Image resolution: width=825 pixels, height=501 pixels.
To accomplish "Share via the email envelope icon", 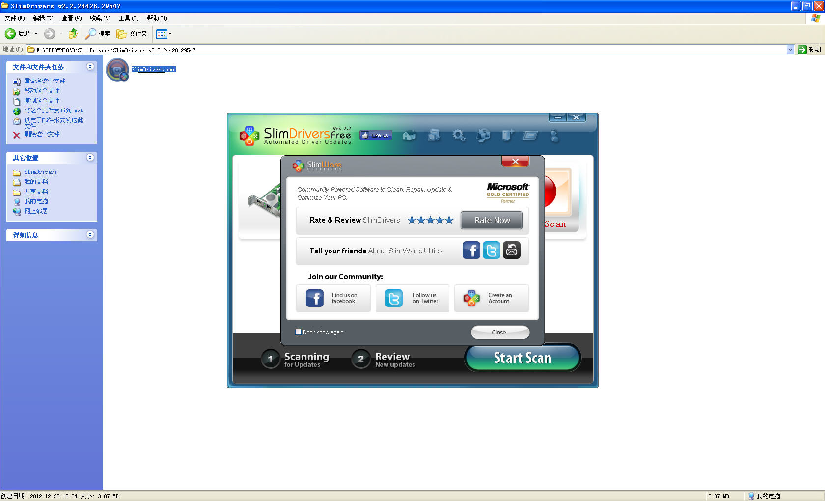I will [x=512, y=250].
